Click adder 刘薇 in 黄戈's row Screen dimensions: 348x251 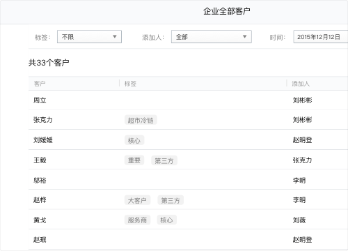tap(299, 220)
